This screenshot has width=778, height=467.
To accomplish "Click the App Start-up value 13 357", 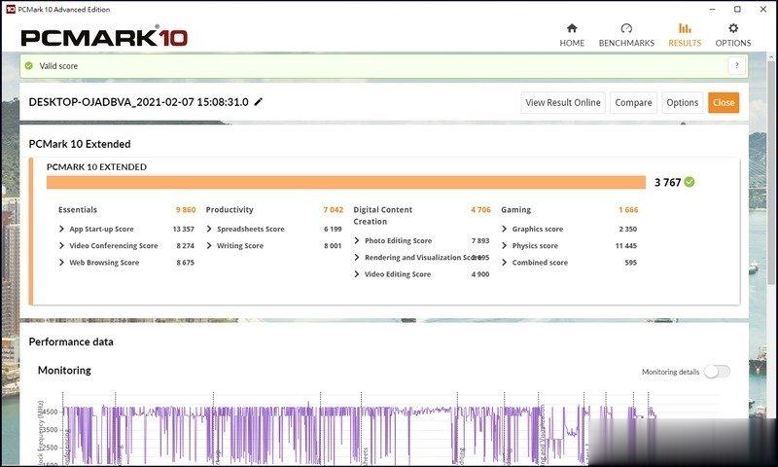I will tap(183, 229).
